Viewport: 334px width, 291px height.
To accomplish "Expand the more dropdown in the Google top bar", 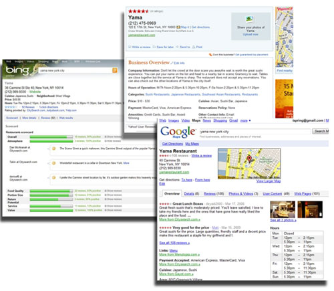I will click(x=245, y=120).
